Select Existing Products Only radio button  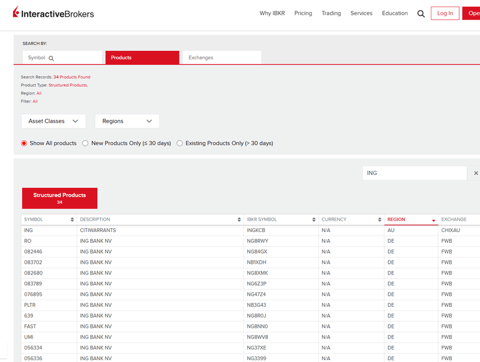[179, 143]
